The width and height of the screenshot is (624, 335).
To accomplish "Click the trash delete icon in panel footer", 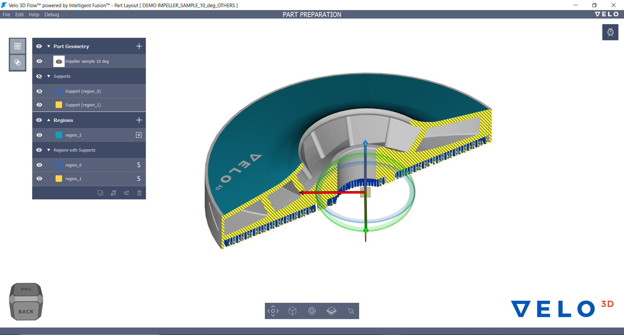I will click(x=139, y=193).
